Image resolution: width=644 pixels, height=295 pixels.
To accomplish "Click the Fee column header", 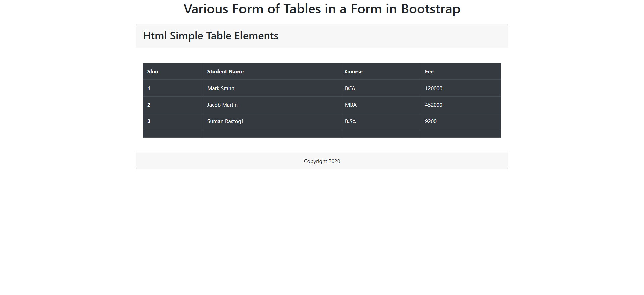I will (429, 71).
